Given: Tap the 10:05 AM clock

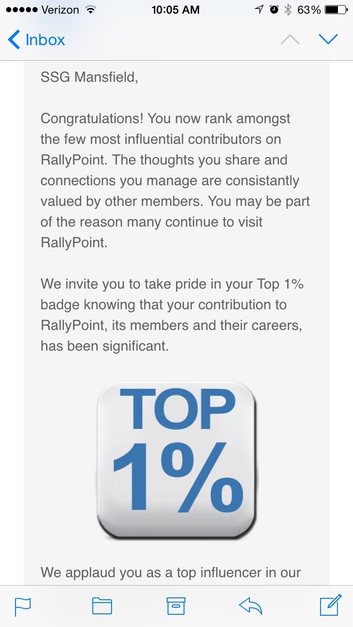Looking at the screenshot, I should click(176, 10).
